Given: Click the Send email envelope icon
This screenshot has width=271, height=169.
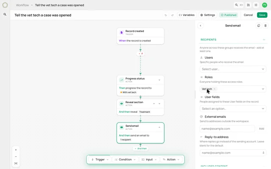Looking at the screenshot, I should coord(122,127).
